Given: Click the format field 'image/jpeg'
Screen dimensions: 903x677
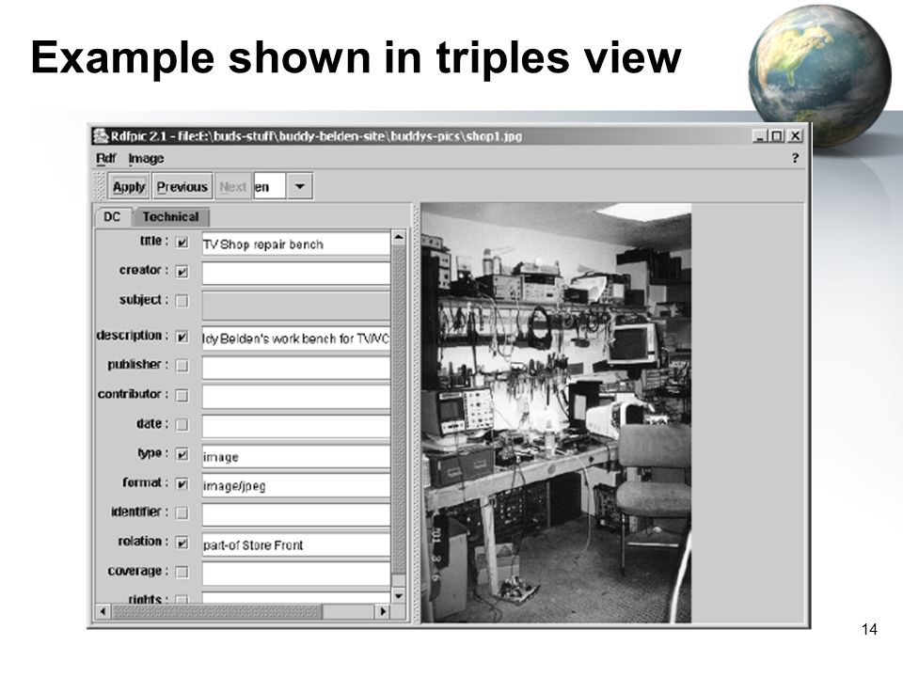Looking at the screenshot, I should (296, 486).
